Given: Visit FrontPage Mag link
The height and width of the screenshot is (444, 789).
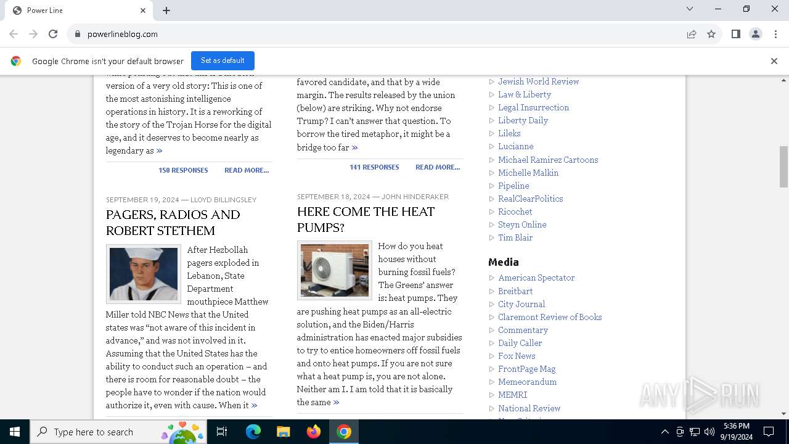Looking at the screenshot, I should tap(527, 369).
